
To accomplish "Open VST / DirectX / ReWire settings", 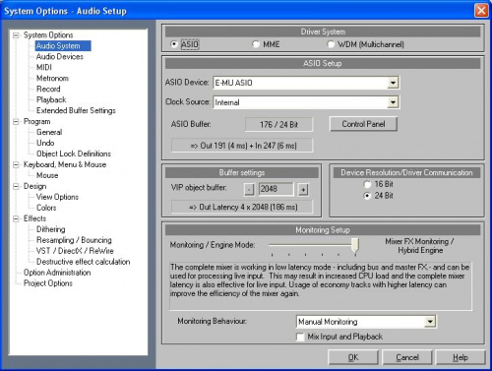I will click(75, 251).
